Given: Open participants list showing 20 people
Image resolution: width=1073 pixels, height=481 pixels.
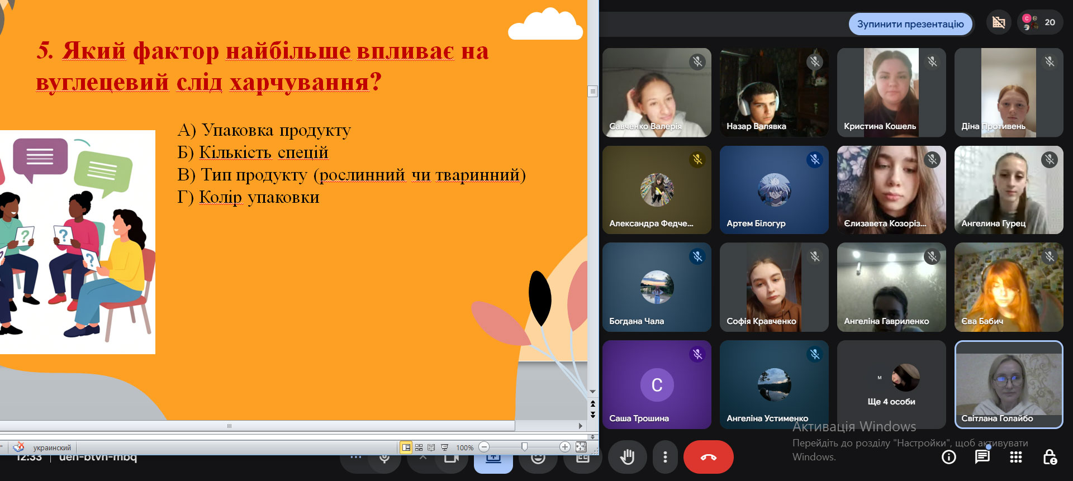Looking at the screenshot, I should coord(1040,23).
